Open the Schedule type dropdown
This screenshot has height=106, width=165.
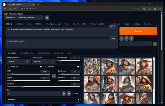(43, 61)
